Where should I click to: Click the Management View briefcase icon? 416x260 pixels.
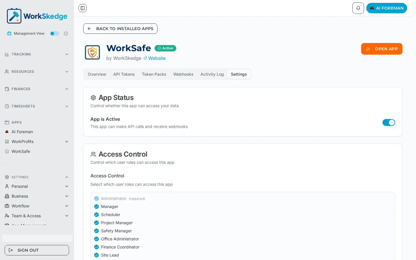(x=9, y=34)
